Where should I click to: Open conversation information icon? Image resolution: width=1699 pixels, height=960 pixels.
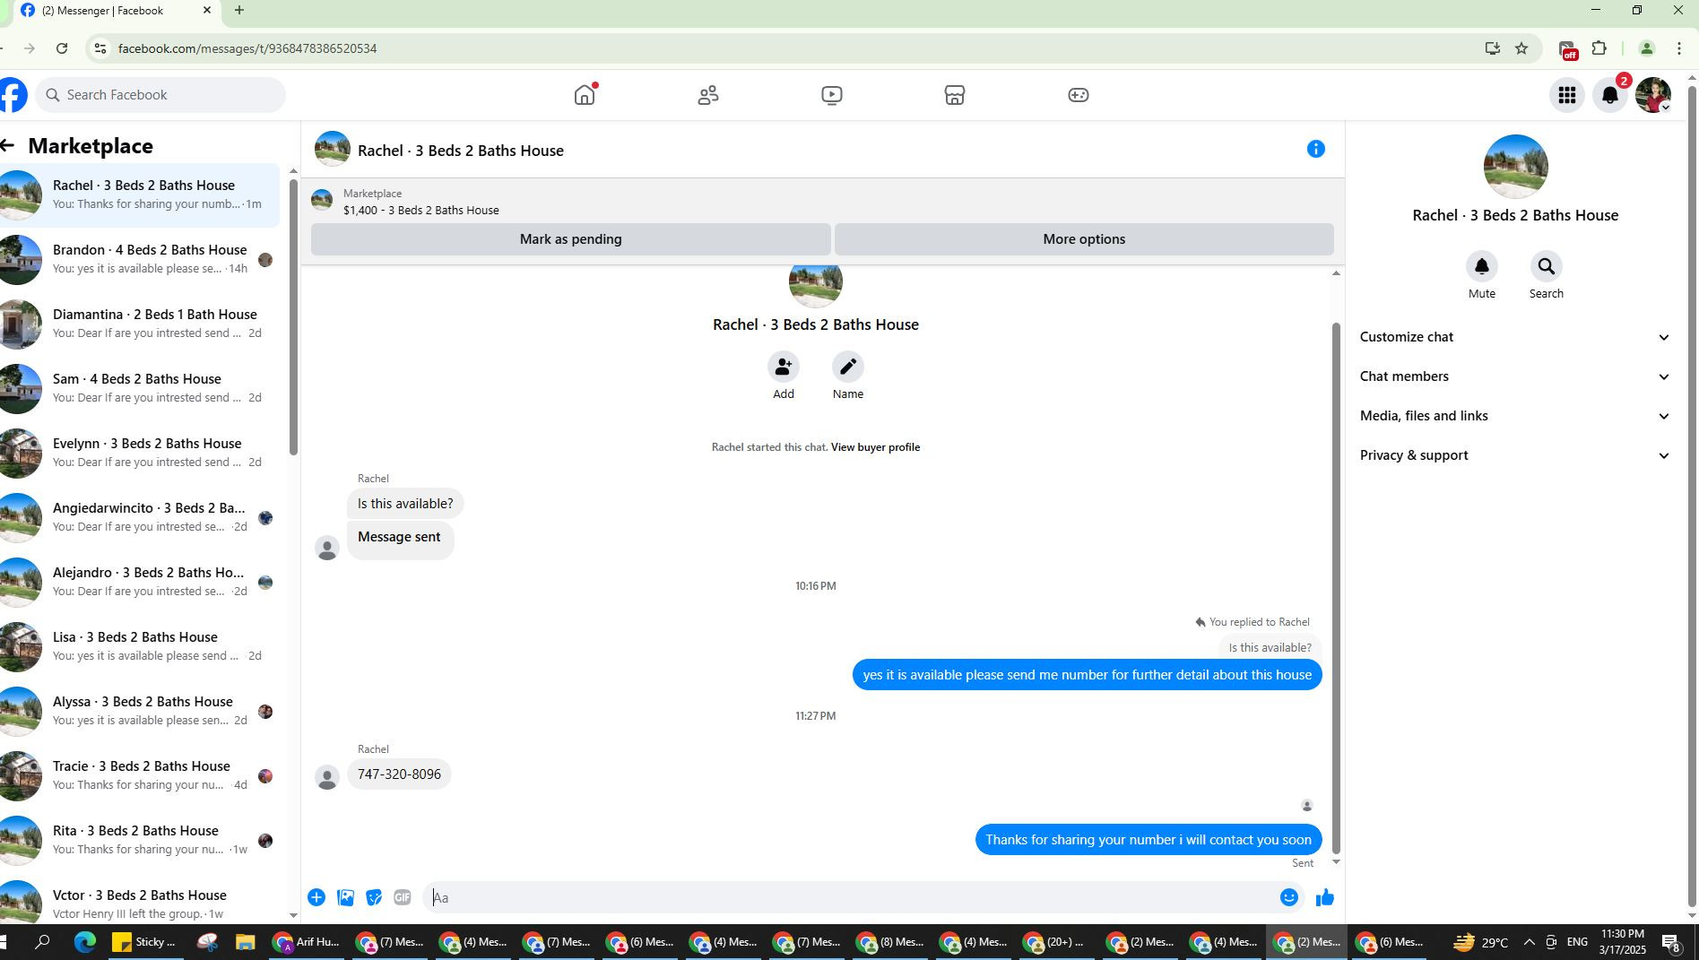[1315, 150]
